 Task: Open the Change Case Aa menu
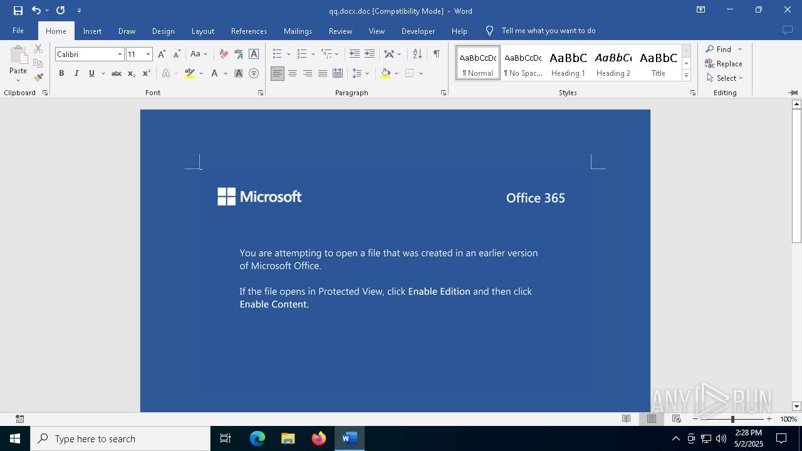[x=199, y=54]
